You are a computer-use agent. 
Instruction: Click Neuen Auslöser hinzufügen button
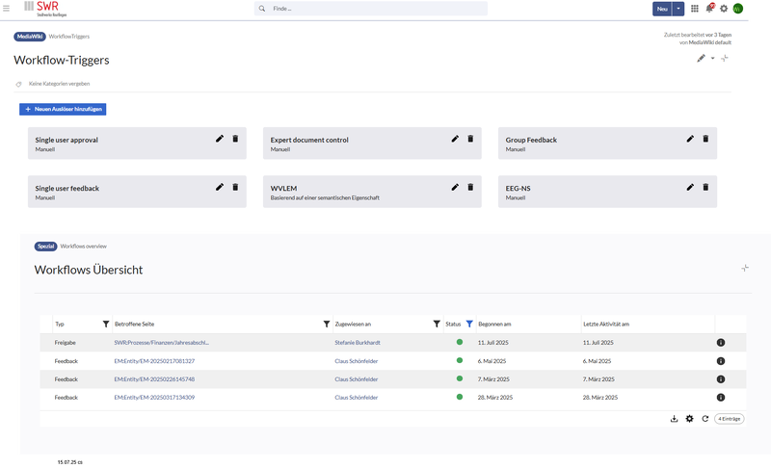63,109
